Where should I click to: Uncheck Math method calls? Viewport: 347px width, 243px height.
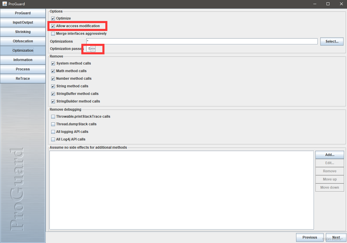pyautogui.click(x=53, y=71)
